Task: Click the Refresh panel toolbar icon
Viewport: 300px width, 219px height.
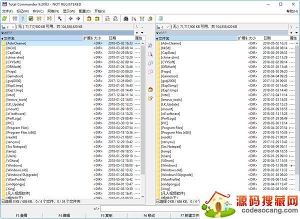Action: 4,18
